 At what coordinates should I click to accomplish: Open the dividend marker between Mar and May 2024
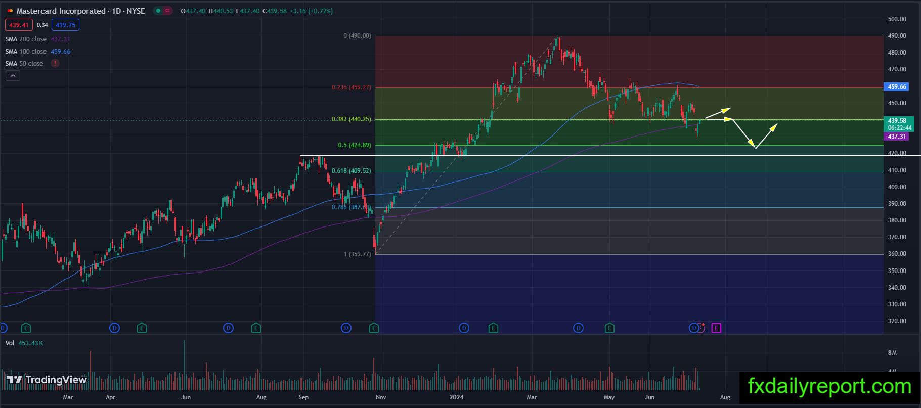[579, 328]
